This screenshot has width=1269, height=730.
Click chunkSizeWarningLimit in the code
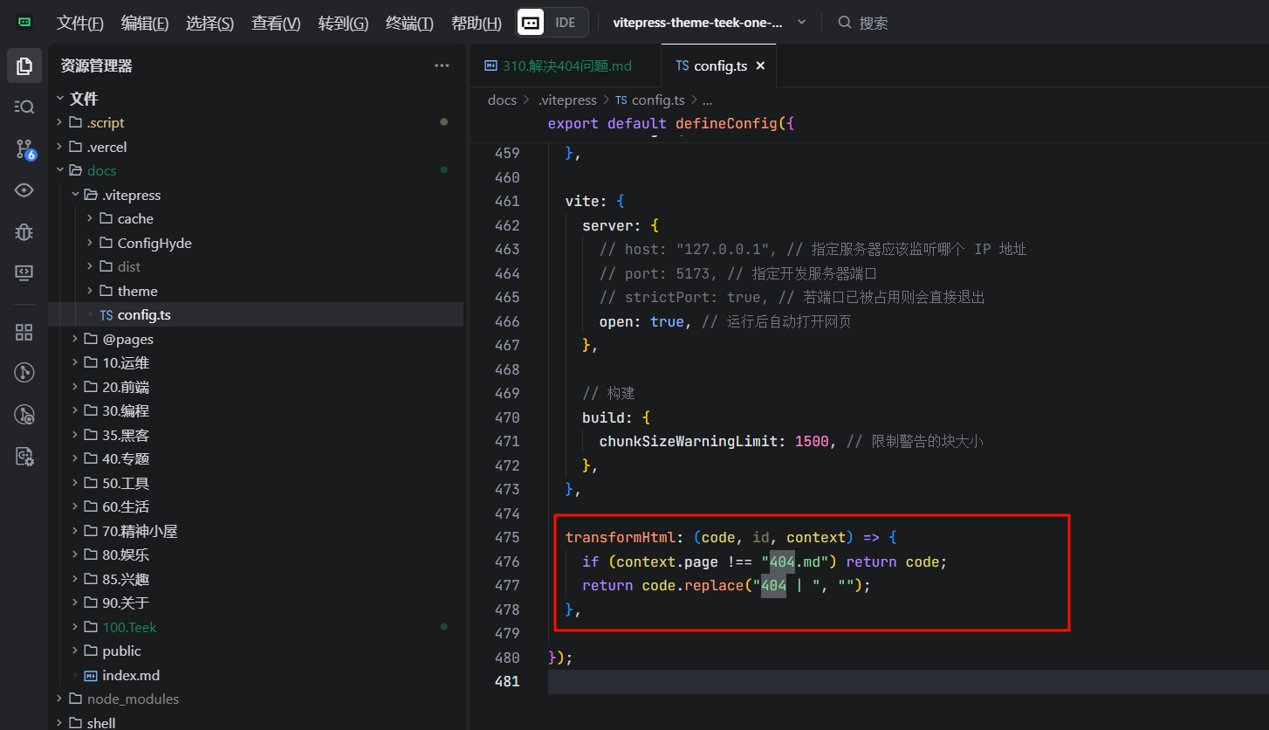click(689, 441)
